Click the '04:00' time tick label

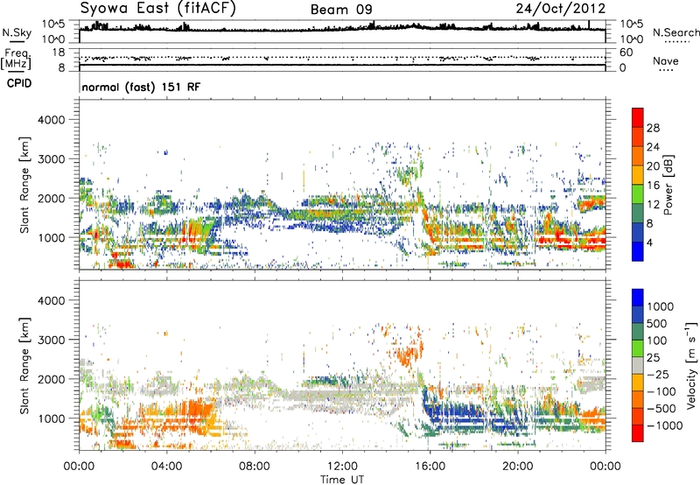coord(166,466)
